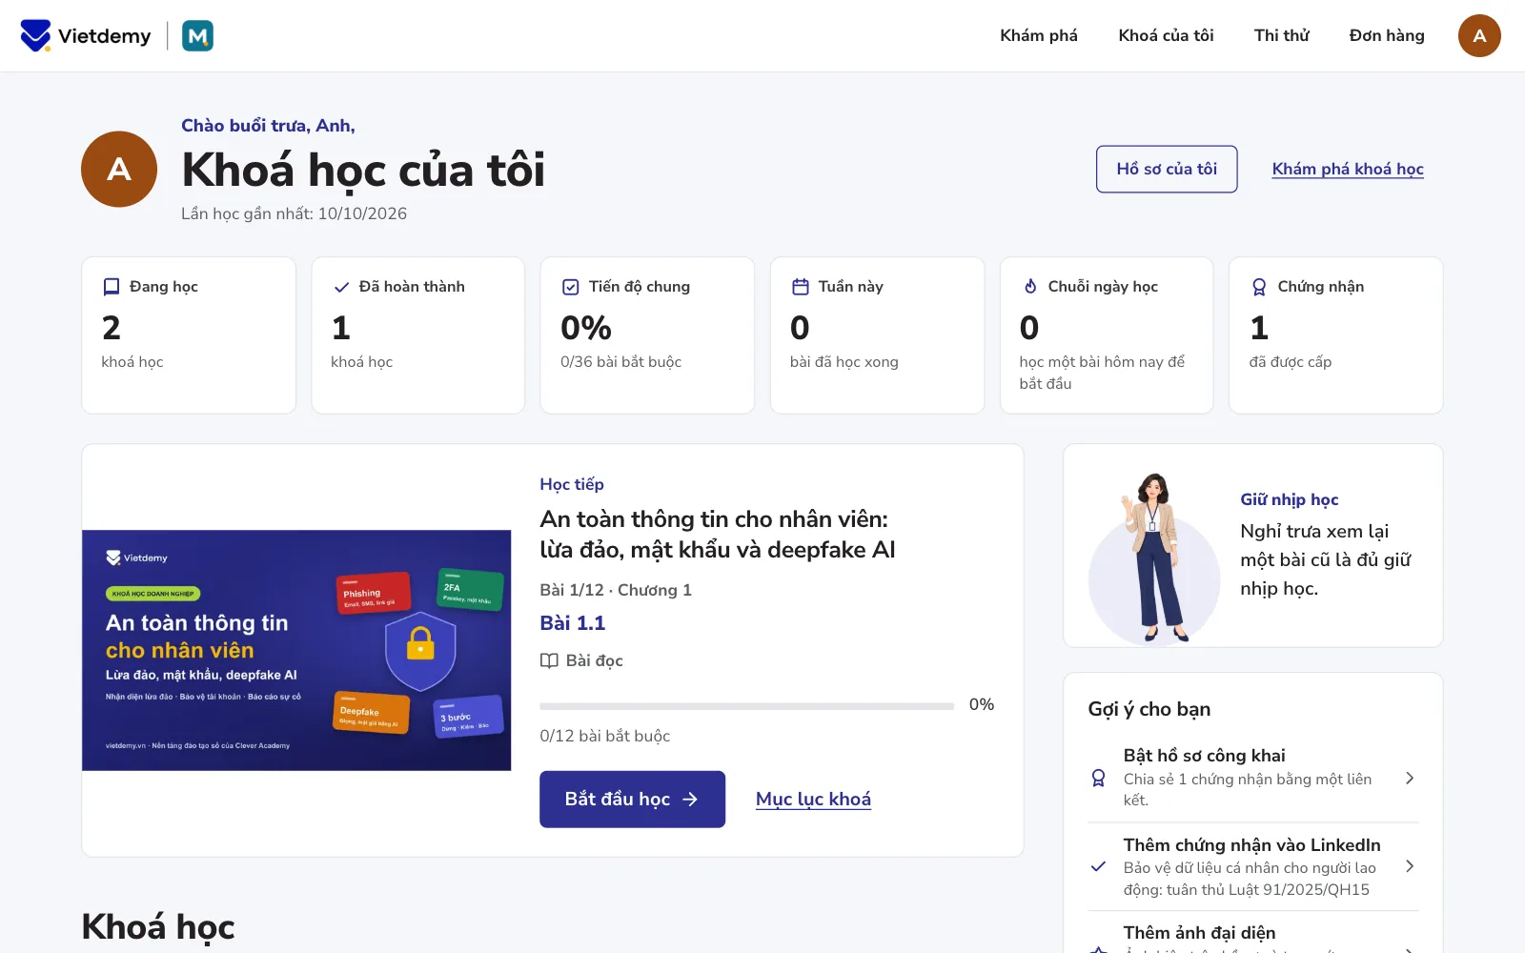
Task: Go to Khoá của tôi in navigation
Action: point(1166,36)
